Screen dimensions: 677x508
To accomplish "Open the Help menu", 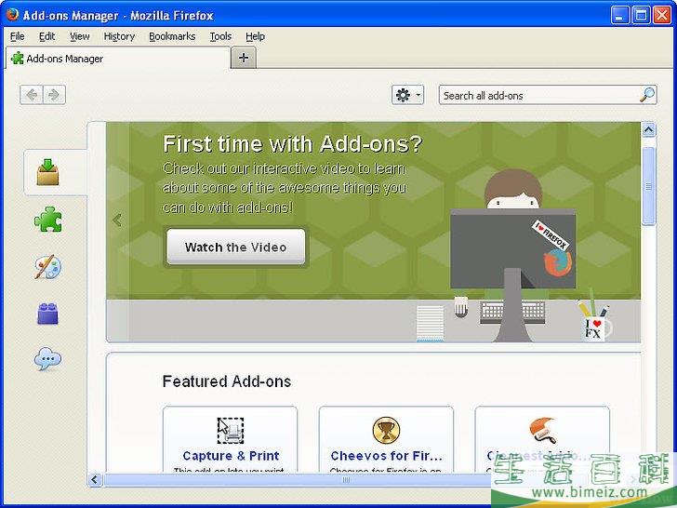I will 255,36.
